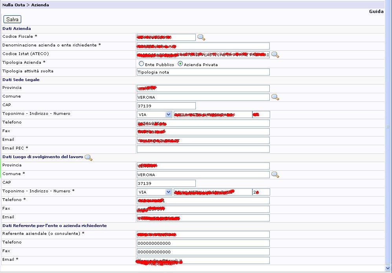Click the Email PEC input field
The width and height of the screenshot is (392, 273).
[203, 149]
